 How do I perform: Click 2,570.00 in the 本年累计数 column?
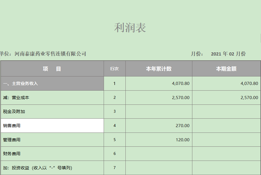click(180, 98)
